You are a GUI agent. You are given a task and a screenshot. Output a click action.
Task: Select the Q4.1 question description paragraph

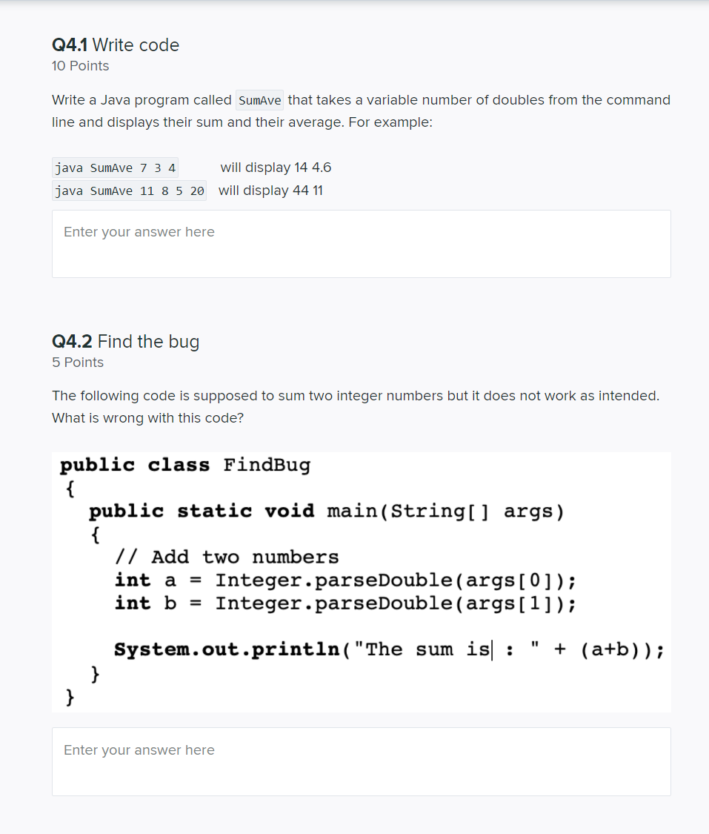point(361,111)
